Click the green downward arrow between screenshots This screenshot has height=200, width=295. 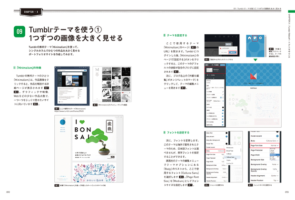pos(256,60)
